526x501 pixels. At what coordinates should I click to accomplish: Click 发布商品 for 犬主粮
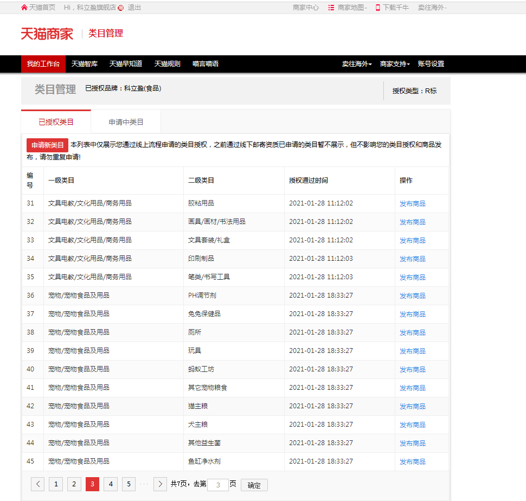tap(412, 425)
